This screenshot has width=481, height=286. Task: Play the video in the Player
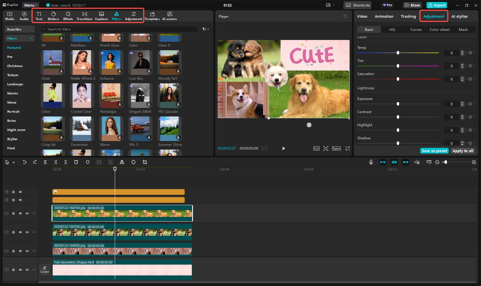tap(283, 148)
